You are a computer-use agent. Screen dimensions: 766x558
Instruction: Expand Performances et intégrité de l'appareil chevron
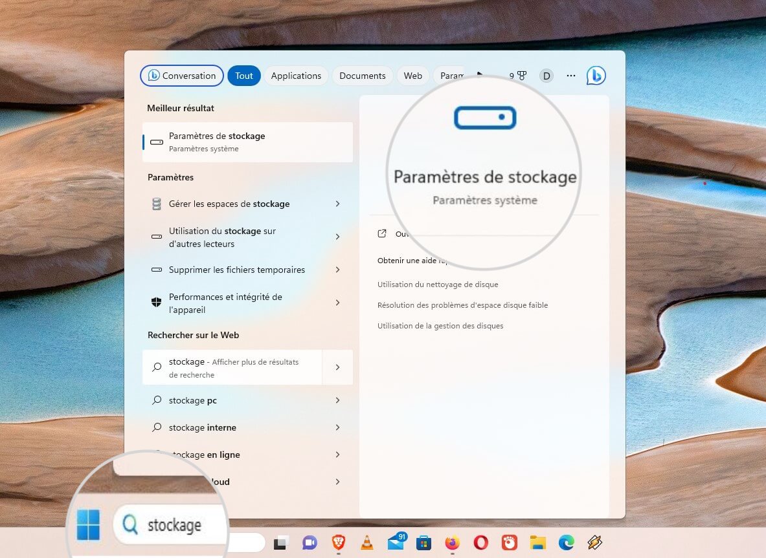click(x=337, y=303)
